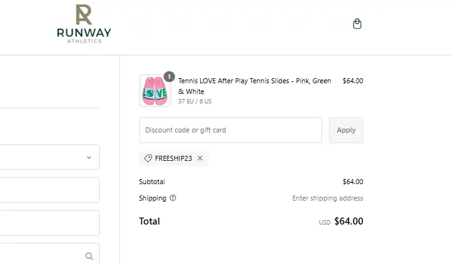Click the tag icon beside FREESHIP23
The height and width of the screenshot is (263, 451).
coord(148,158)
